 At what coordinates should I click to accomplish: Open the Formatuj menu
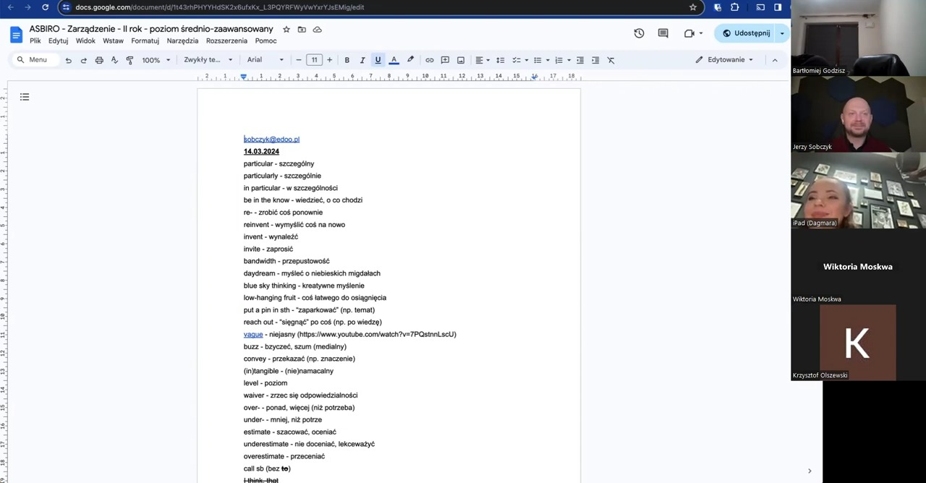145,41
